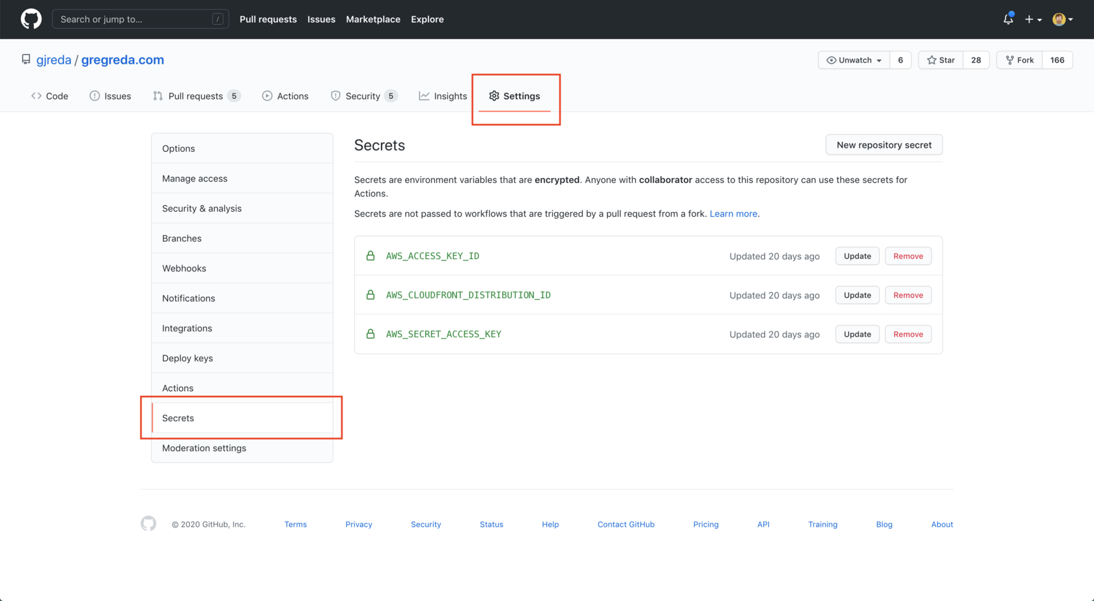Viewport: 1094px width, 601px height.
Task: Switch to repository Pull requests tab
Action: click(197, 96)
